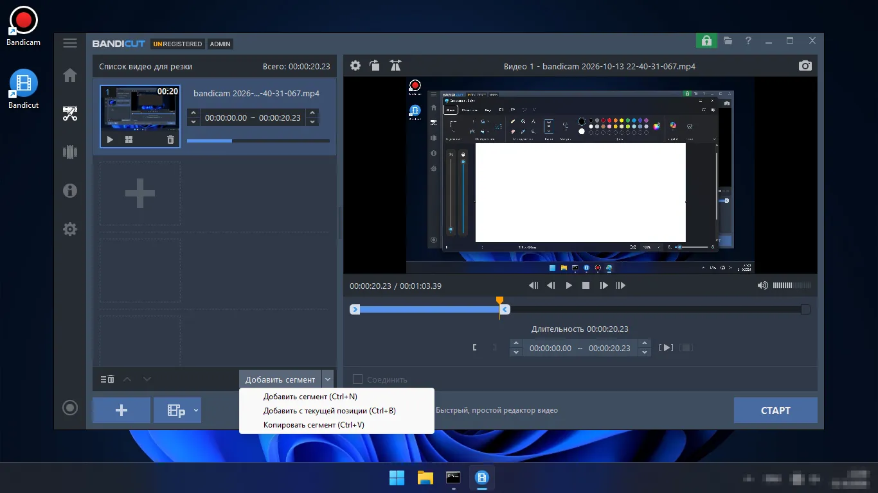Click the segment end handle on the timeline
Viewport: 878px width, 493px height.
pos(505,309)
